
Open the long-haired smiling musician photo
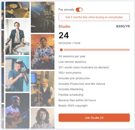coord(43,118)
